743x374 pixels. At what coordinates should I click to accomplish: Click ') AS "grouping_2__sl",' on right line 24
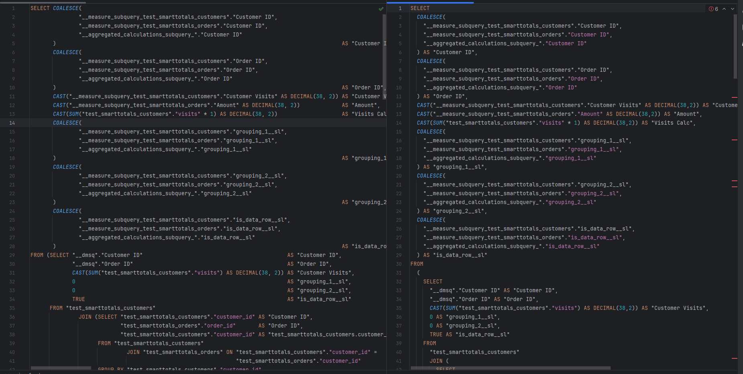(452, 211)
